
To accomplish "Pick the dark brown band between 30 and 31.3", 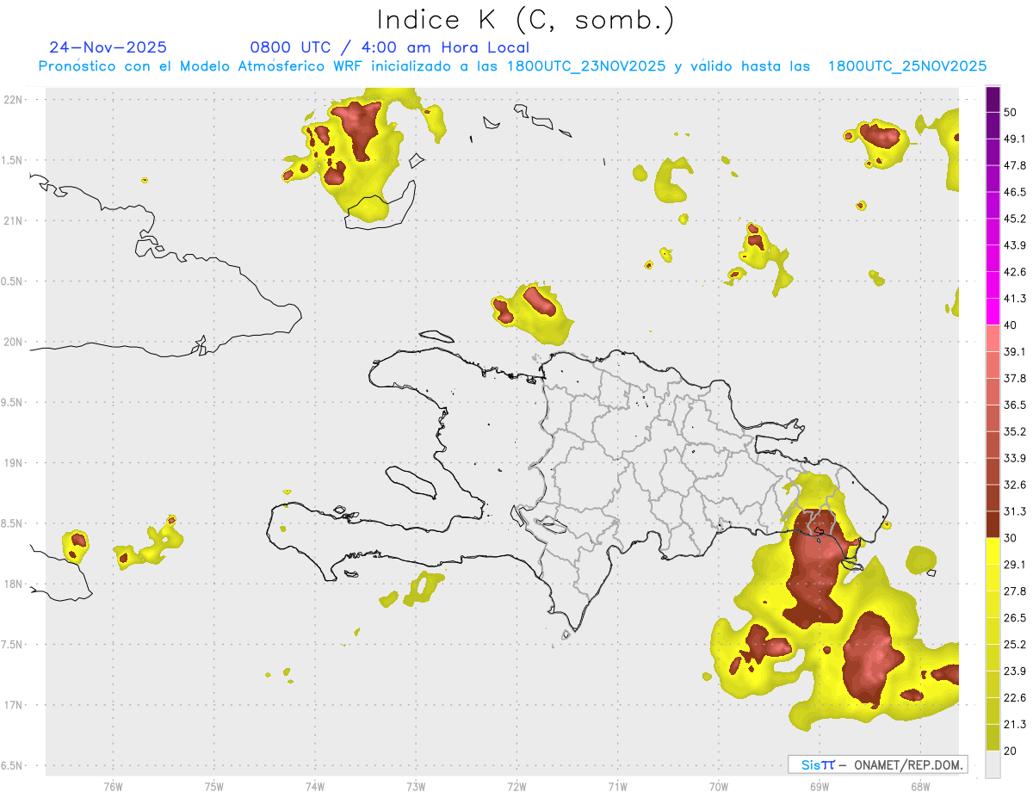I will click(x=993, y=525).
